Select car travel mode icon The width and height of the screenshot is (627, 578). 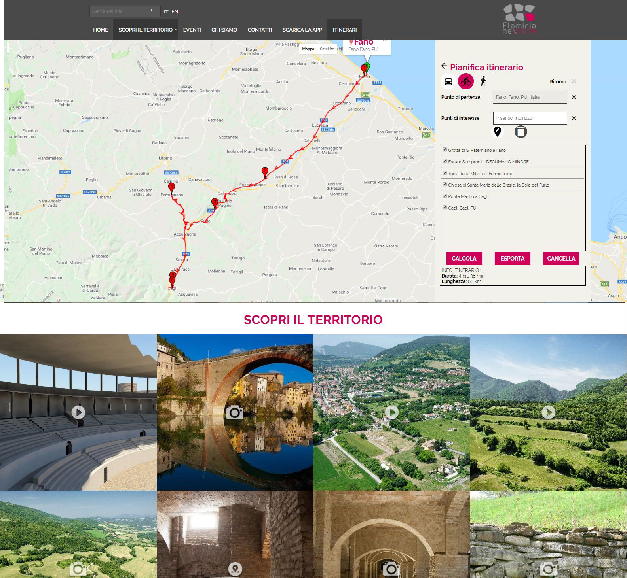[448, 81]
